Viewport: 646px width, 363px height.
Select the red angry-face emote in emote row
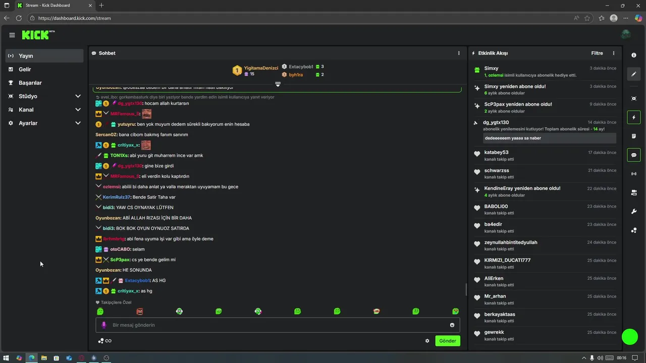(x=140, y=312)
